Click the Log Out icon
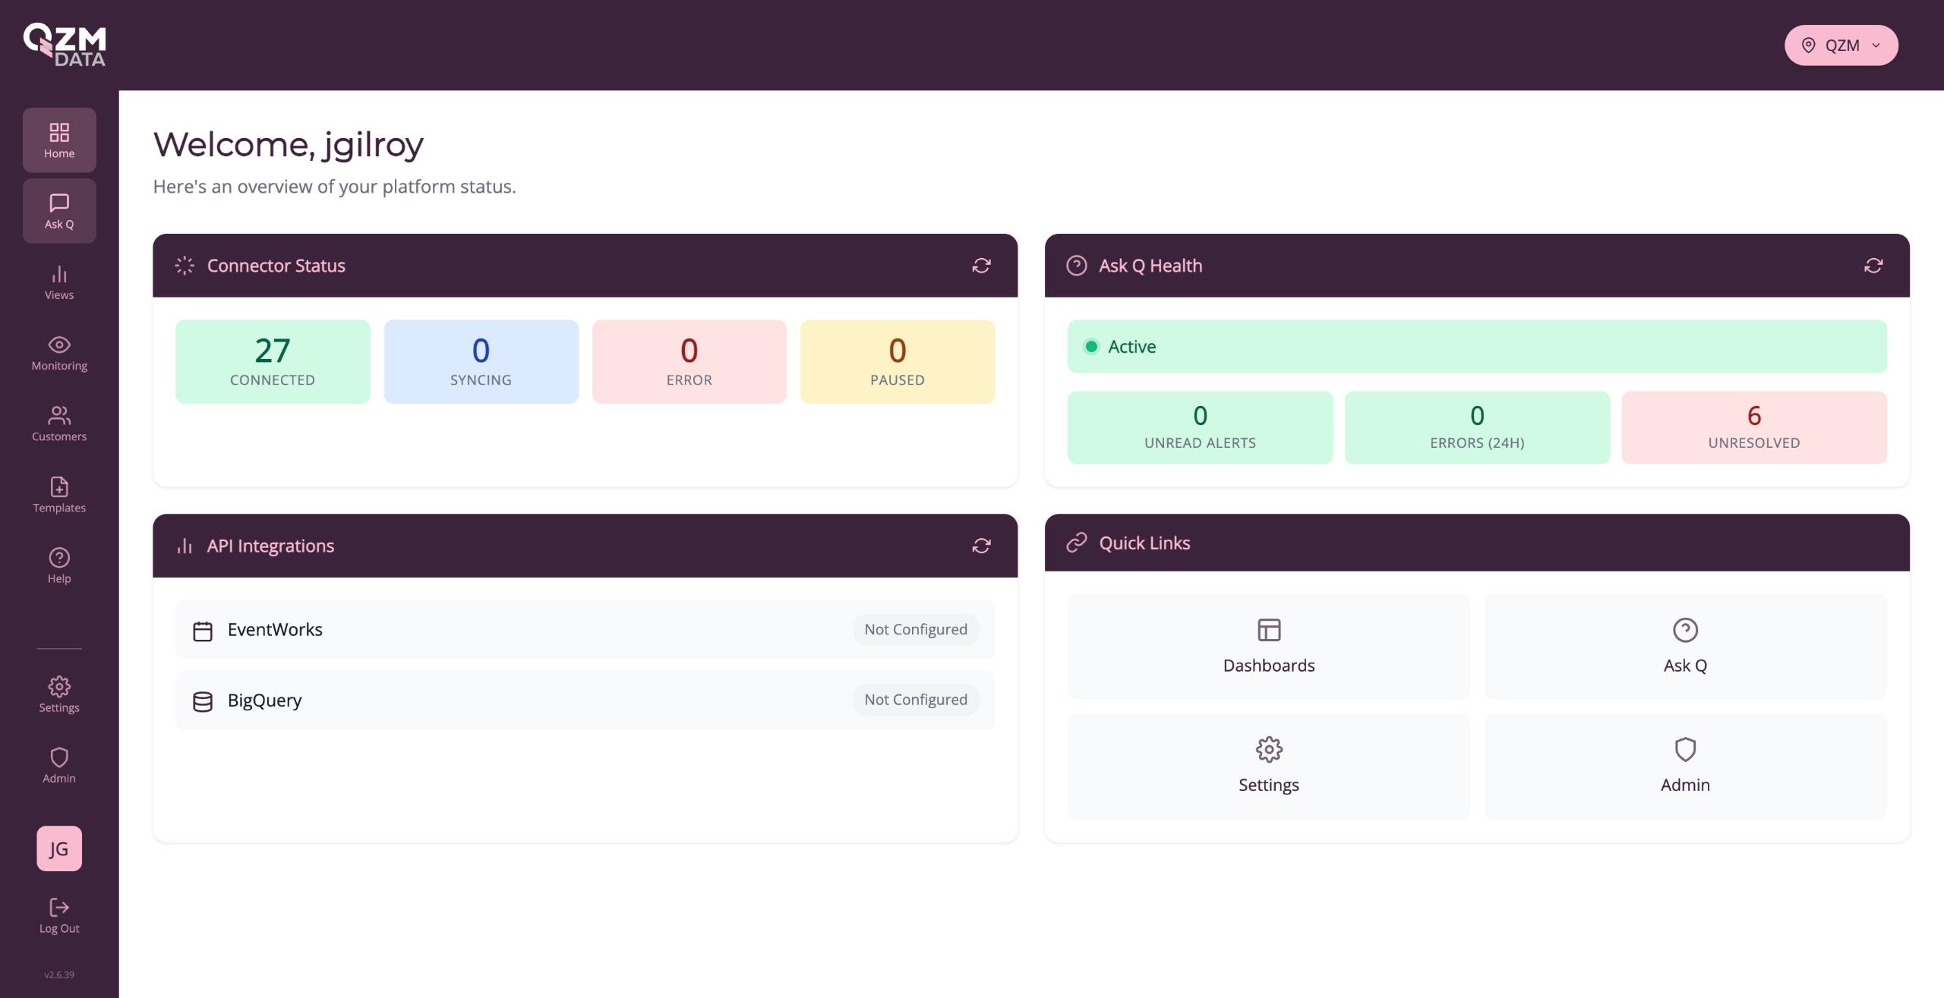The width and height of the screenshot is (1944, 998). tap(59, 907)
